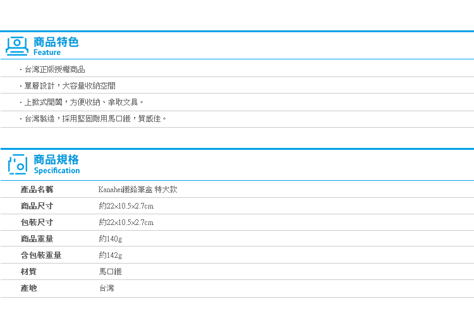Click the 商品尺寸 row label
Screen dimensions: 474x323
pyautogui.click(x=37, y=206)
